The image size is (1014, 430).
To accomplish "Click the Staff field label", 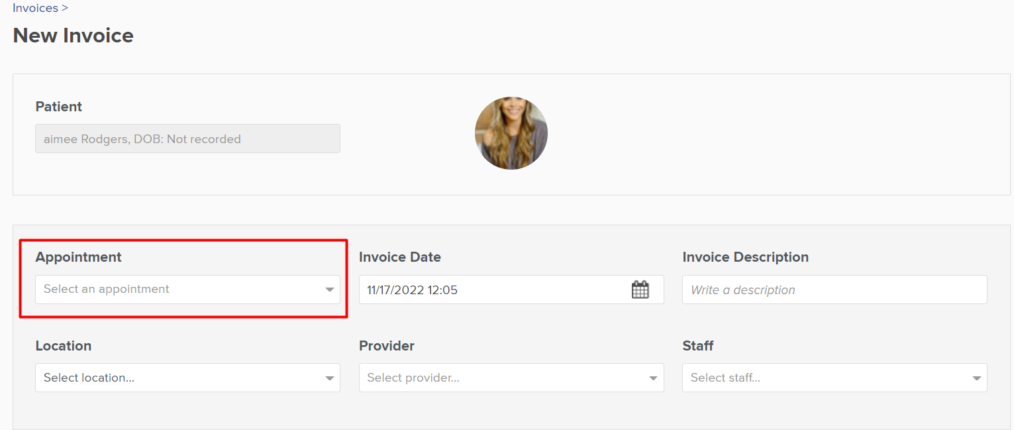I will point(698,346).
